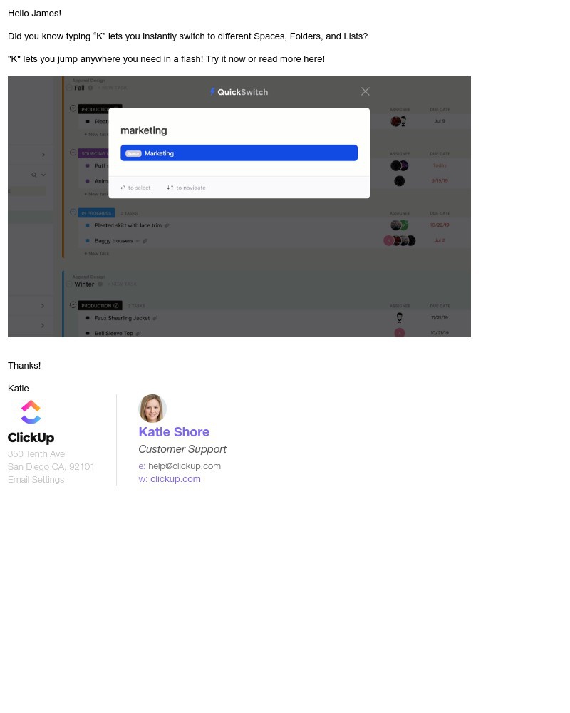Screen dimensions: 570x713
Task: Click the "San Diego CA, 92101" line
Action: tap(51, 466)
